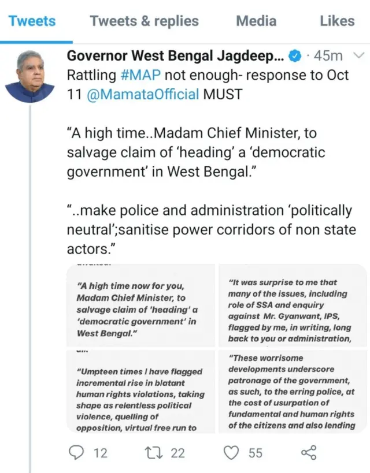Open the Tweets & replies tab

144,21
